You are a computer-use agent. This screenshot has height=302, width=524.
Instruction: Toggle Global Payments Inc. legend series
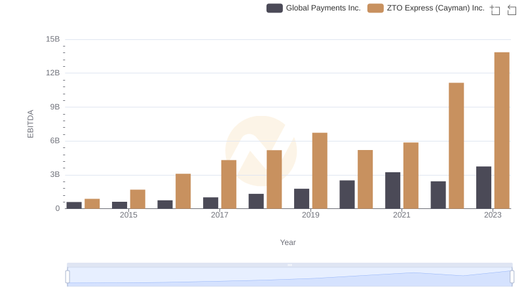pos(314,8)
